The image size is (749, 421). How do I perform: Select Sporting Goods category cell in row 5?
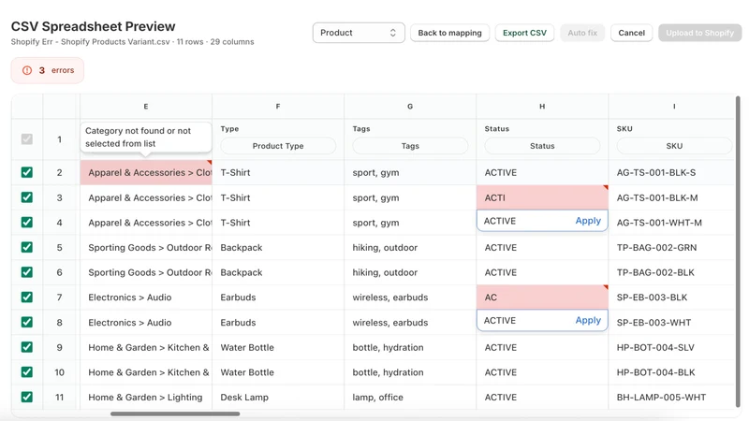tap(146, 247)
